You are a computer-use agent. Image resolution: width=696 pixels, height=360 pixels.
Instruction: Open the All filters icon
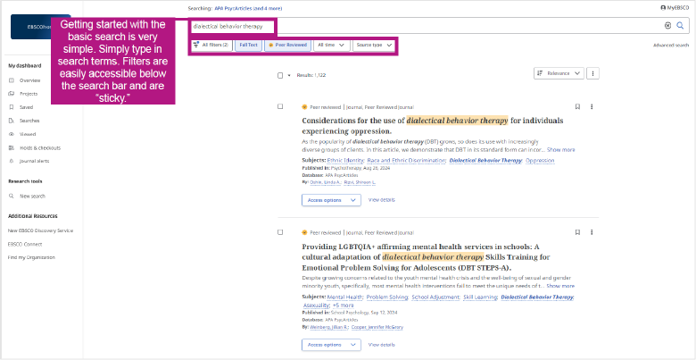pyautogui.click(x=196, y=45)
